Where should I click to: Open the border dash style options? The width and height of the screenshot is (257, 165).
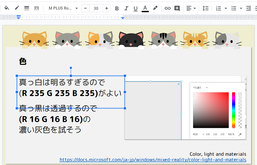[37, 8]
